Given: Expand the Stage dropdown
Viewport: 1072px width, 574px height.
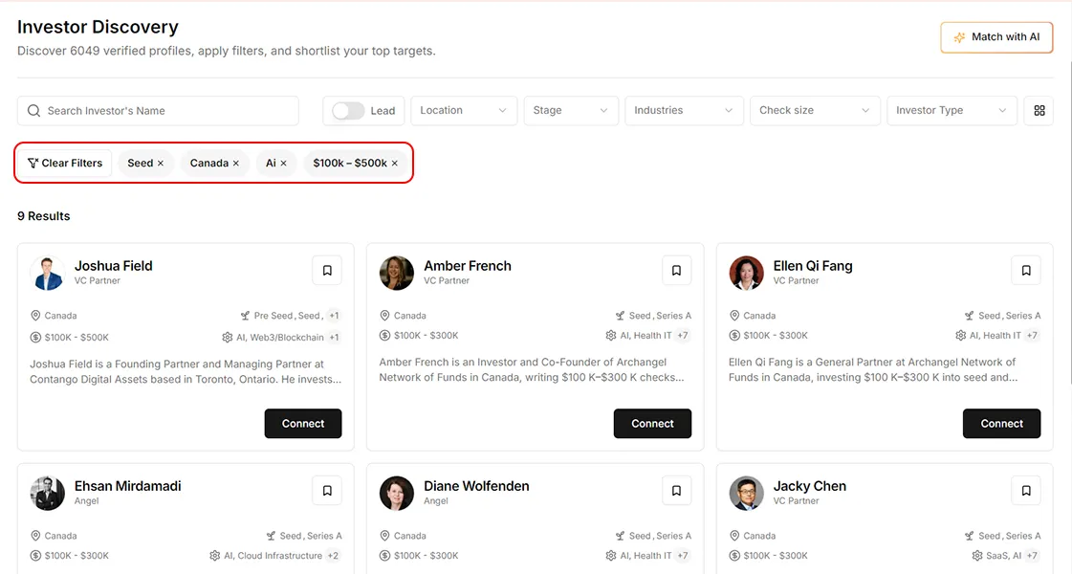Looking at the screenshot, I should (571, 110).
